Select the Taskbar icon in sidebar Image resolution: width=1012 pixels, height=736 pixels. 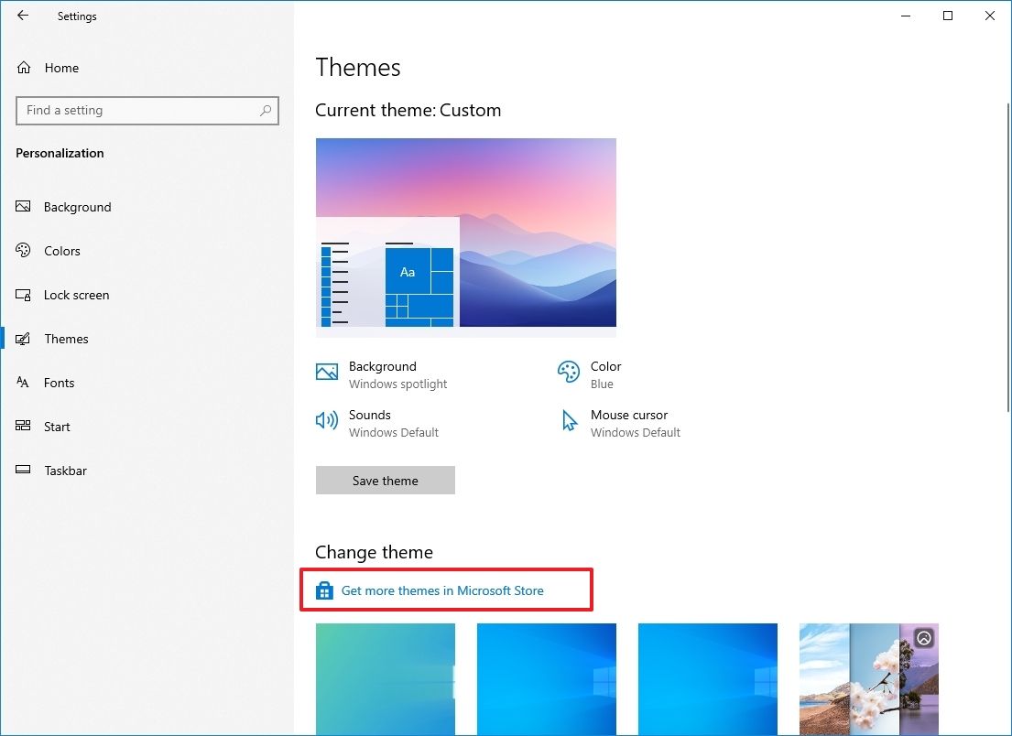click(x=23, y=471)
